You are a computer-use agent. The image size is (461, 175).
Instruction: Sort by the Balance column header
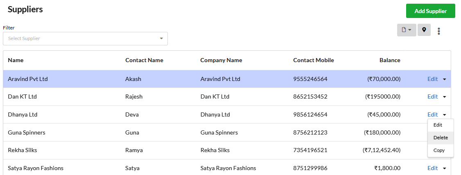(389, 60)
